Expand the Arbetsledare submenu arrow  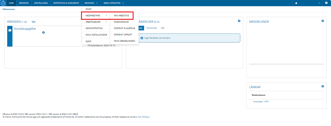[x=107, y=22]
